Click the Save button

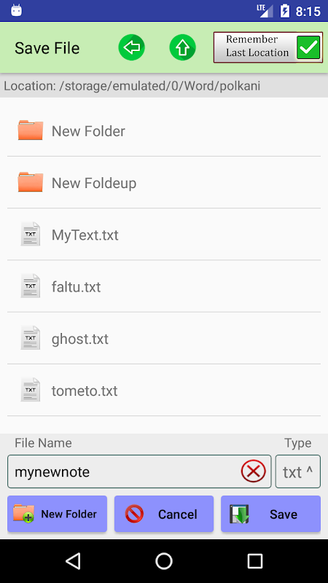pos(270,514)
